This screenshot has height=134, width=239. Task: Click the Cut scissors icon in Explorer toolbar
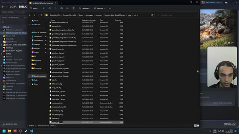click(44, 8)
